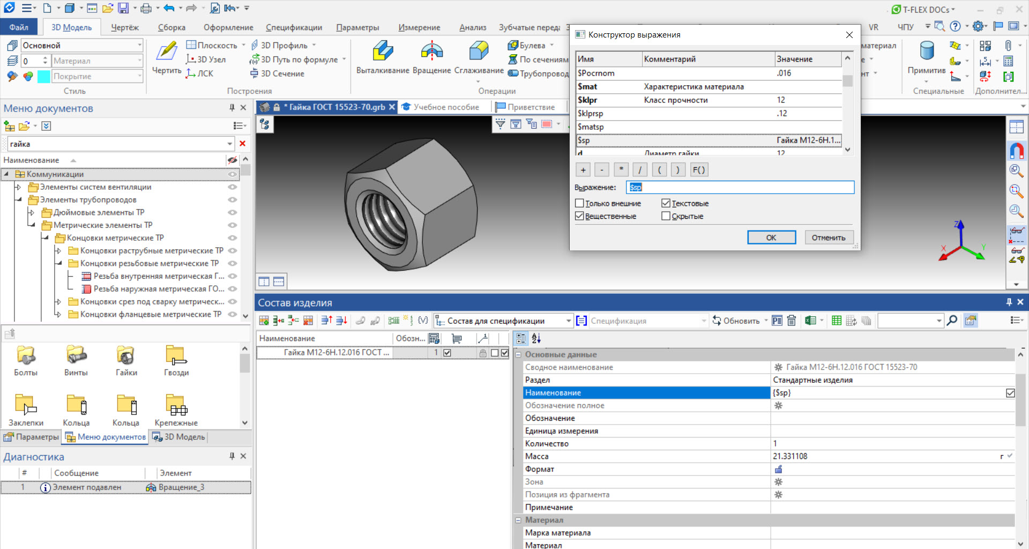This screenshot has width=1029, height=549.
Task: Click OK in the expression constructor
Action: pyautogui.click(x=771, y=238)
